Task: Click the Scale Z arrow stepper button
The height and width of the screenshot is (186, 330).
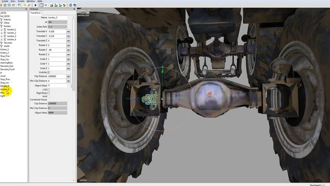Action: pyautogui.click(x=69, y=68)
